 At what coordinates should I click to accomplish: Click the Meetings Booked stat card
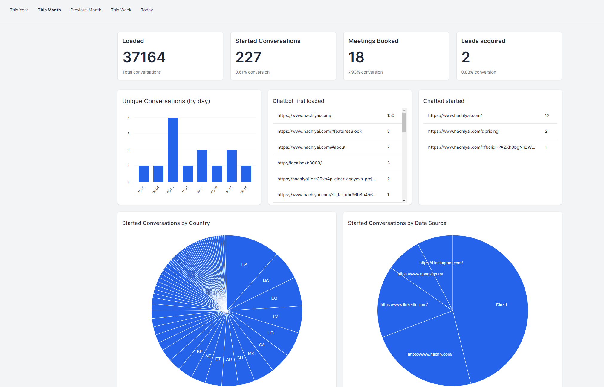pyautogui.click(x=396, y=56)
